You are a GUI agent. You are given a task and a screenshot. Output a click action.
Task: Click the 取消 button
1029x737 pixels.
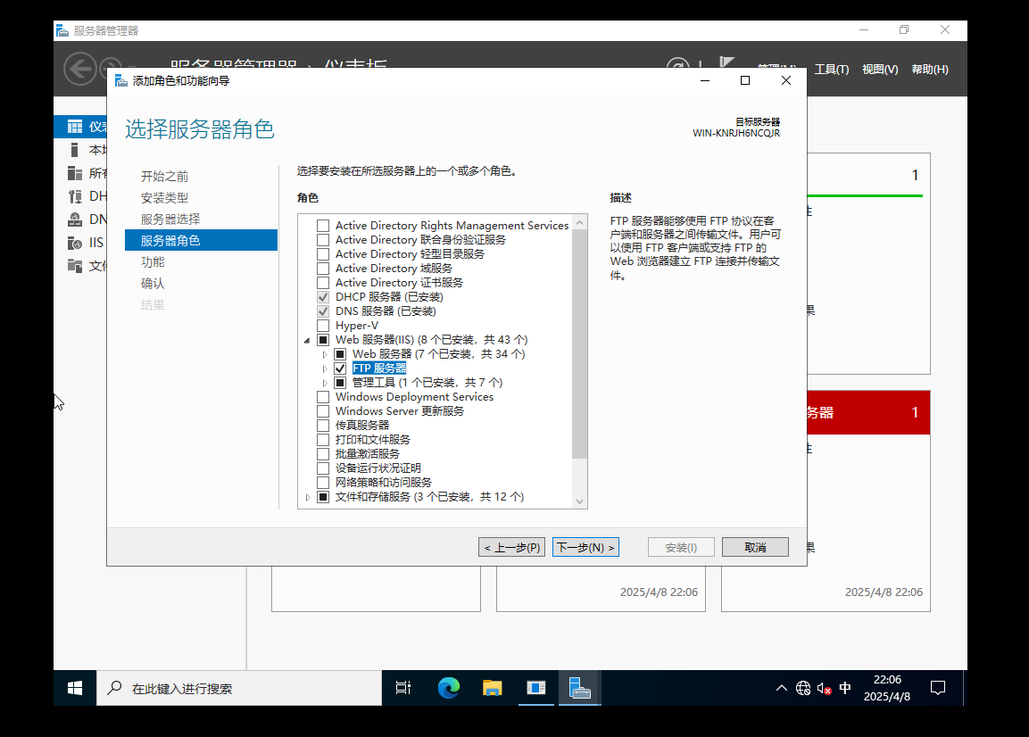[755, 547]
